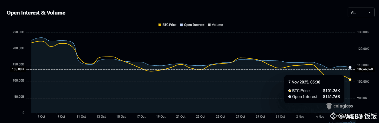Click the 250.00B left axis label
Screen dimensions: 379x123
click(18, 32)
